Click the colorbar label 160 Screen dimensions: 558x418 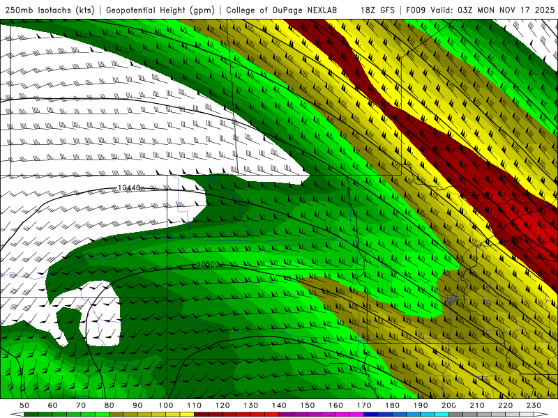click(335, 405)
